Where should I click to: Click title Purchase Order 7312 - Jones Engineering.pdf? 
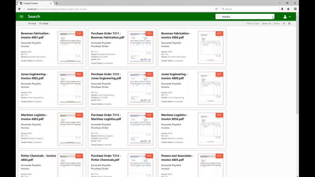(x=106, y=76)
